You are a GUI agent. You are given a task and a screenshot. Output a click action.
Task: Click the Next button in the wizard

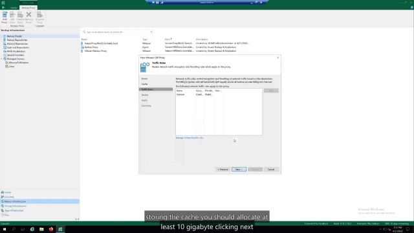(239, 170)
